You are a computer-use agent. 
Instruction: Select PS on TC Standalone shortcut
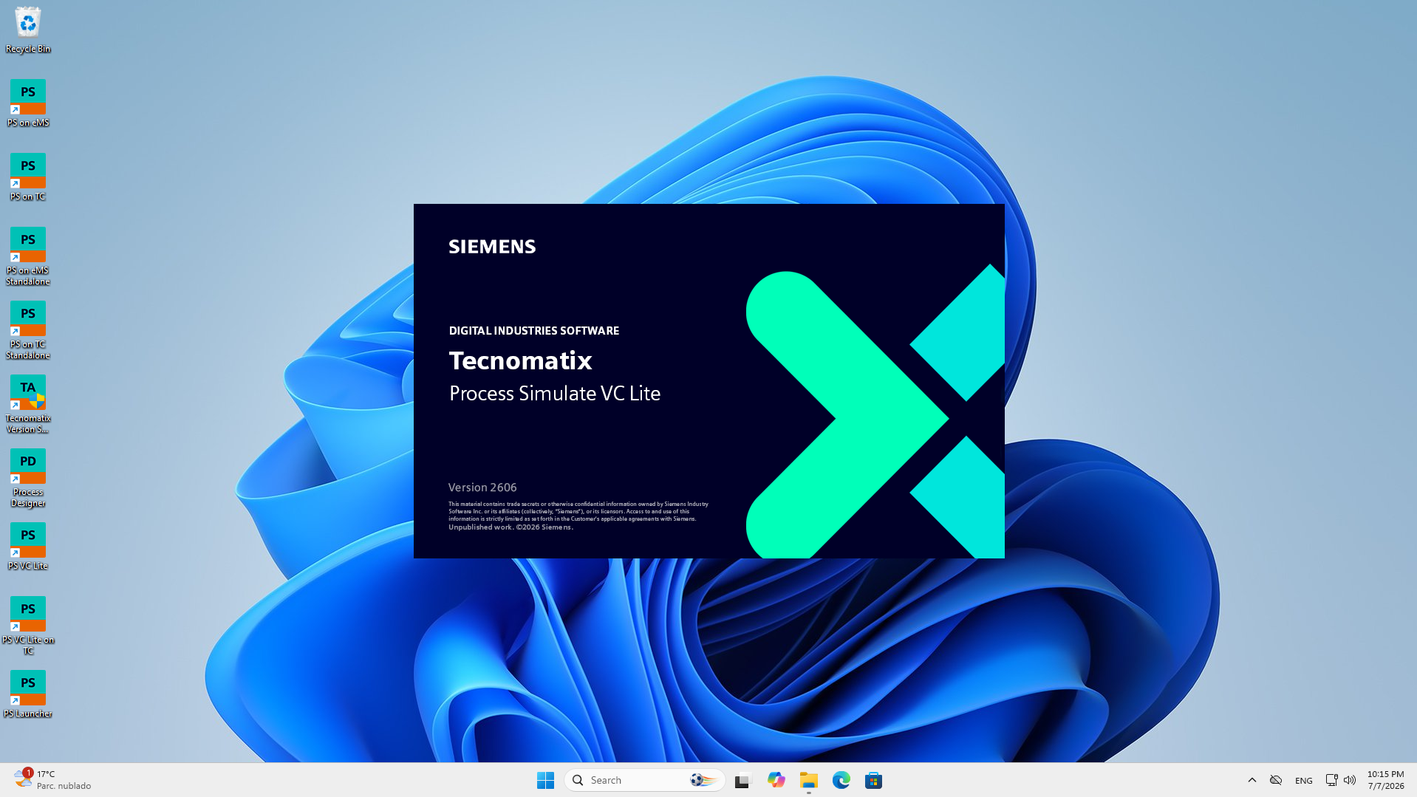[x=28, y=330]
